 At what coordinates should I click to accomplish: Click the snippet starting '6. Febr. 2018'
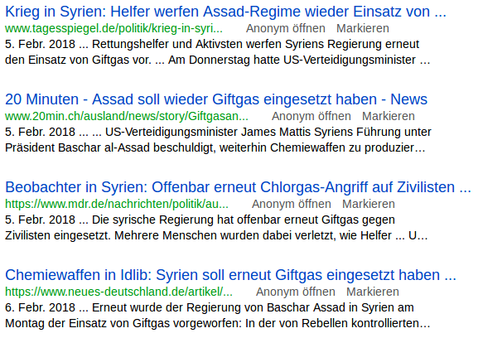tap(217, 315)
